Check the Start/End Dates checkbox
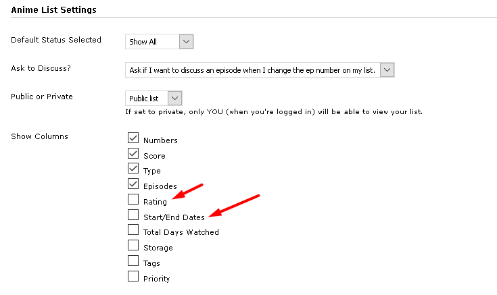Image resolution: width=497 pixels, height=295 pixels. tap(133, 215)
